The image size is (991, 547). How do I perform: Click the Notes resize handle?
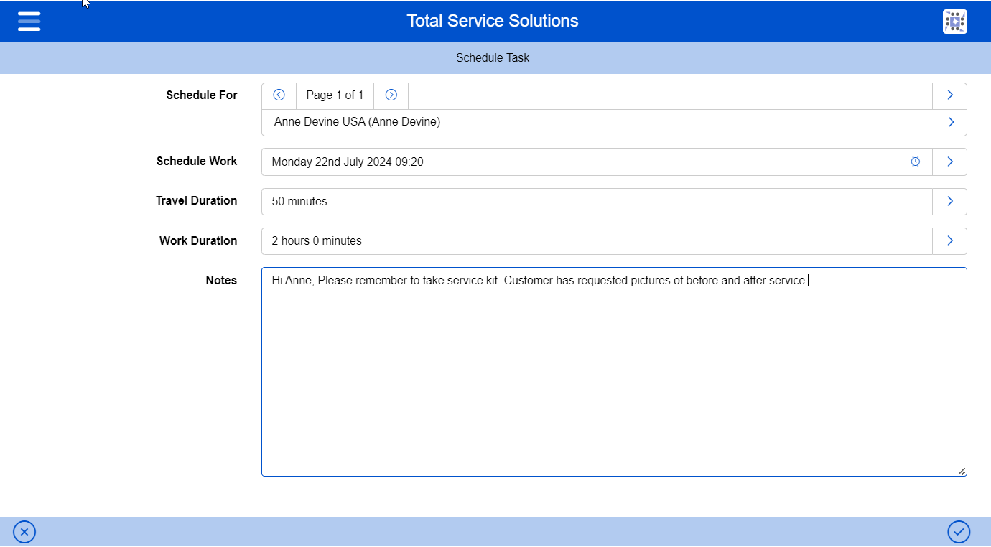[962, 471]
